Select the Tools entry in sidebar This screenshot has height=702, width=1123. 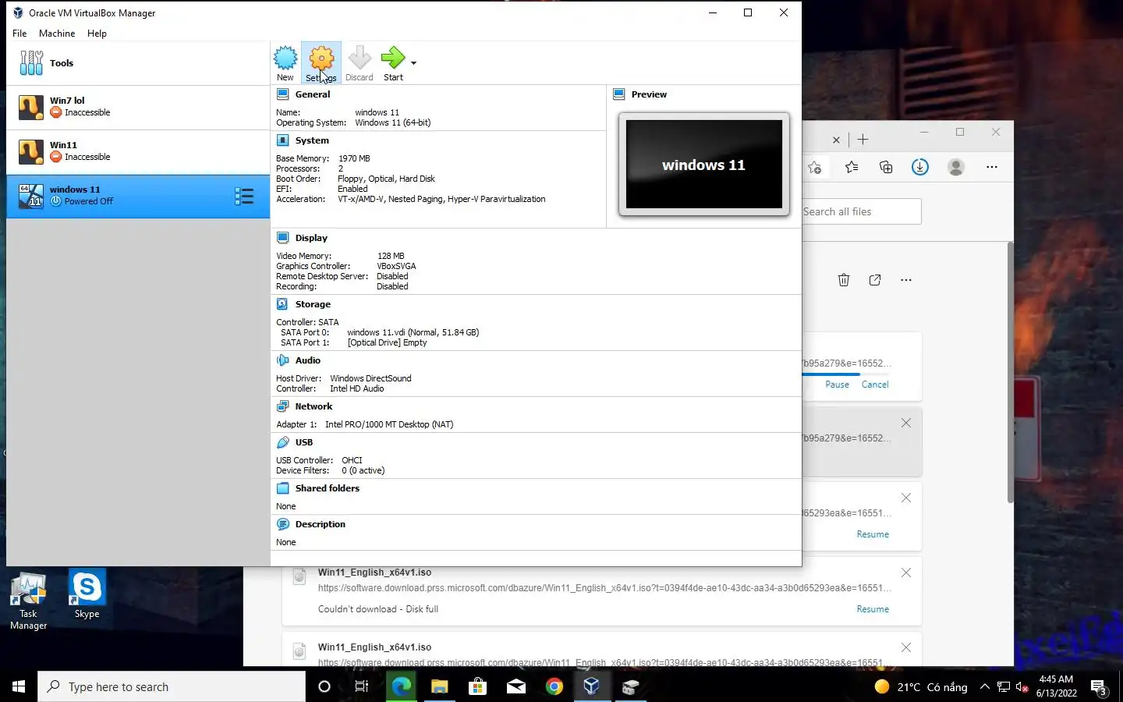click(x=138, y=63)
